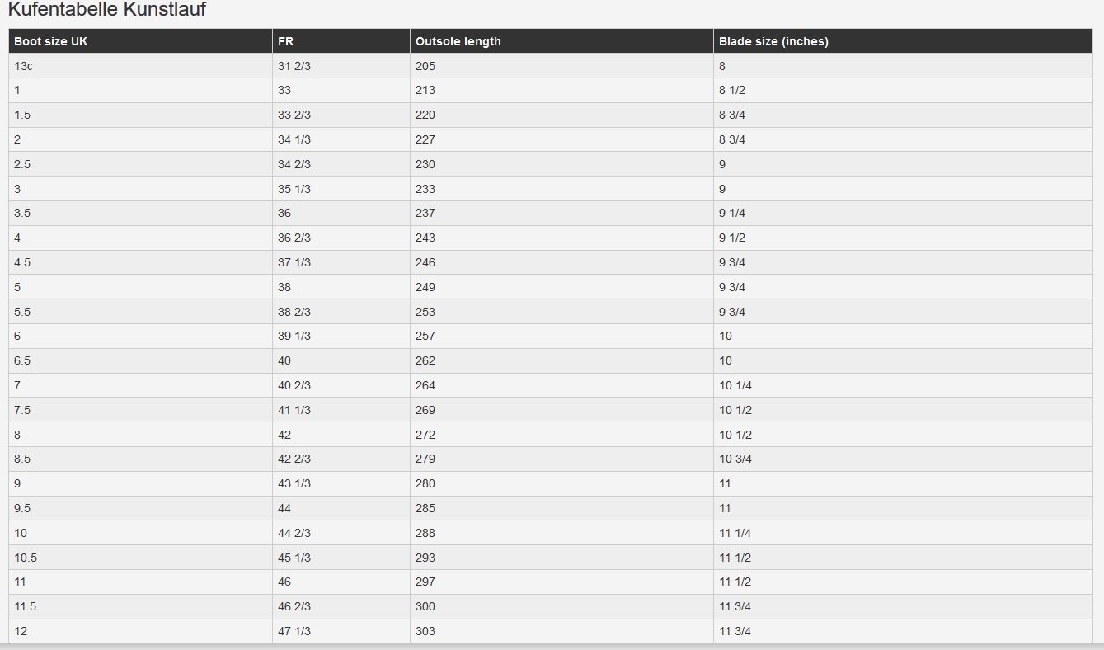The height and width of the screenshot is (650, 1104).
Task: Click the outsole length 303 cell
Action: [x=425, y=631]
